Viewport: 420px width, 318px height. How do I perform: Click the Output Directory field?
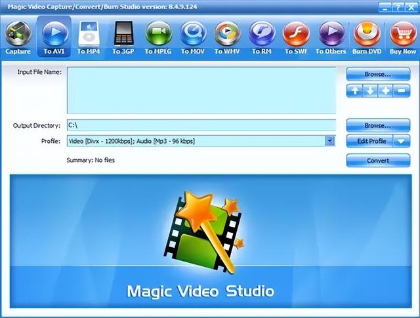coord(201,125)
